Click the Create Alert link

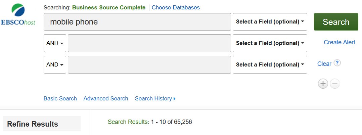point(339,42)
